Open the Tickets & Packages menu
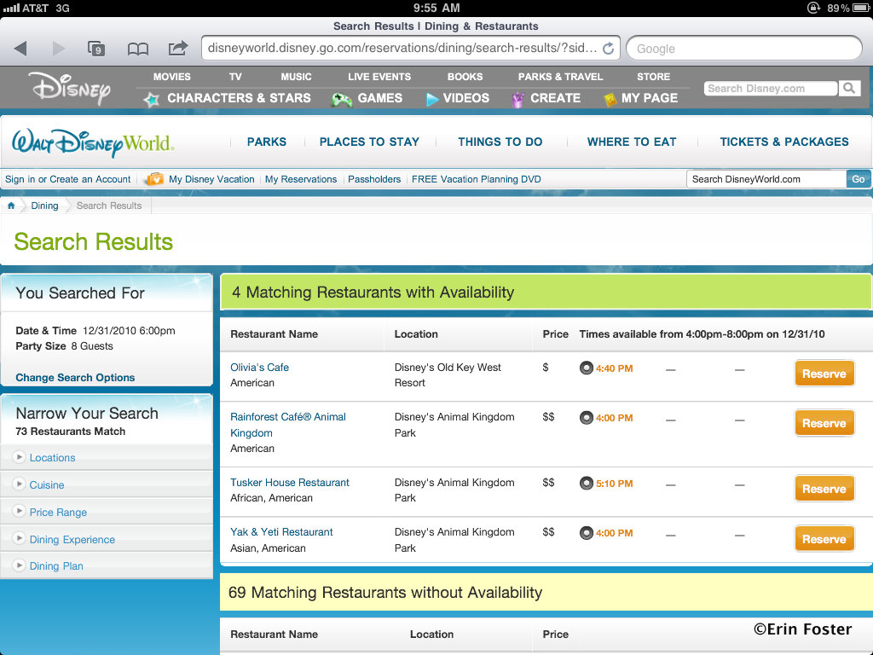The image size is (873, 655). point(783,142)
